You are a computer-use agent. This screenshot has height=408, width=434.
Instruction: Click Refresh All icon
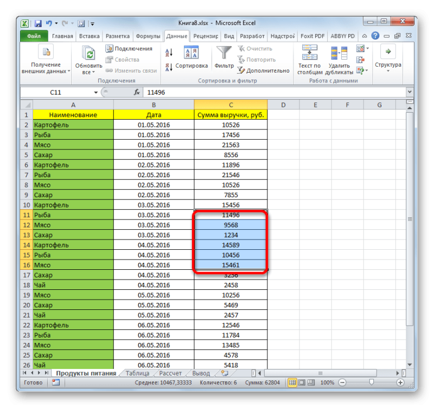(88, 53)
